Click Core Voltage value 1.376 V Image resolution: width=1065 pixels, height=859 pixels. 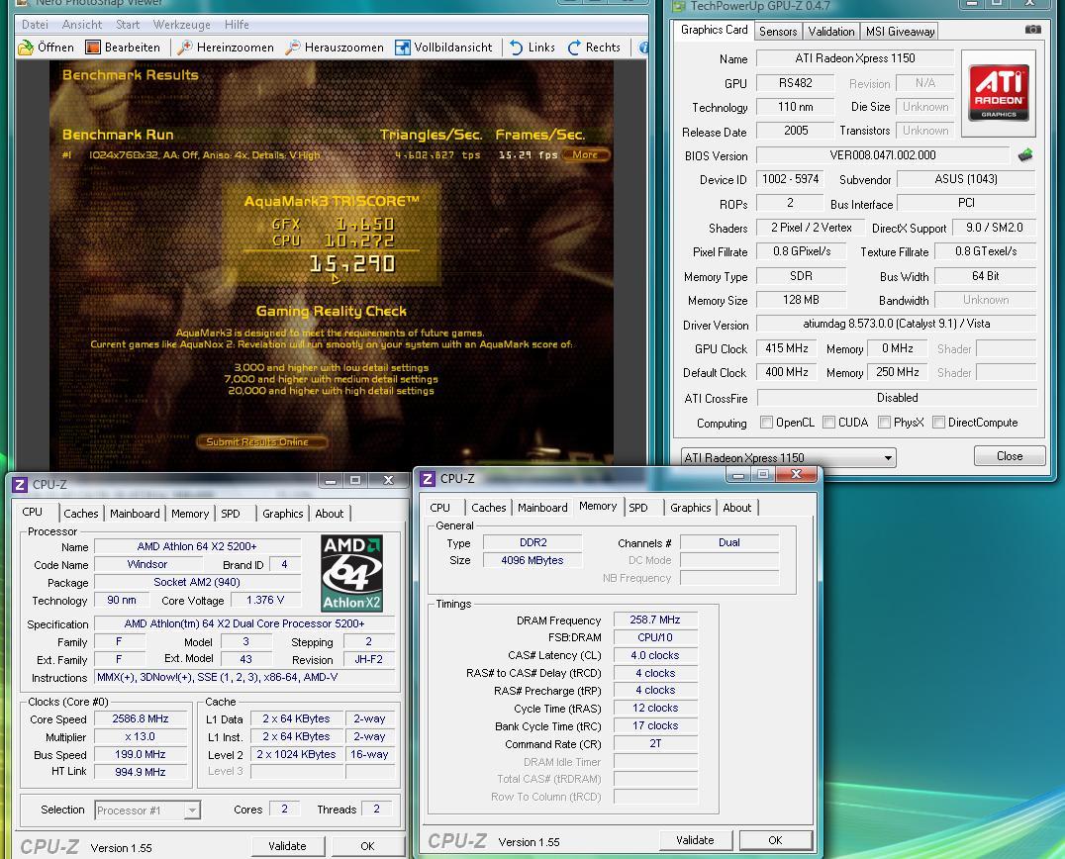(265, 601)
